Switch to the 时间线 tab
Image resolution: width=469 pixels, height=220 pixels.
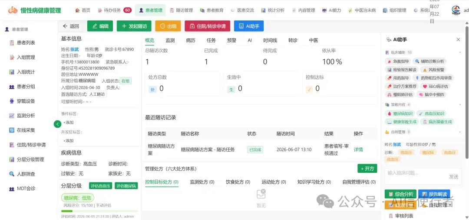tap(270, 40)
